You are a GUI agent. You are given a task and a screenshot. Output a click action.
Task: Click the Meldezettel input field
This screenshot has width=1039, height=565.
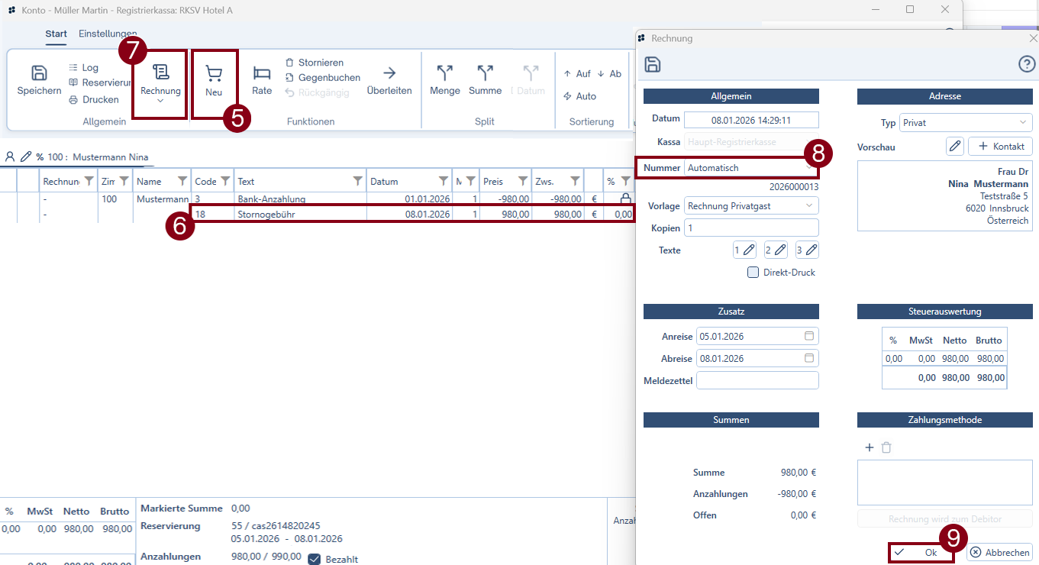(757, 380)
